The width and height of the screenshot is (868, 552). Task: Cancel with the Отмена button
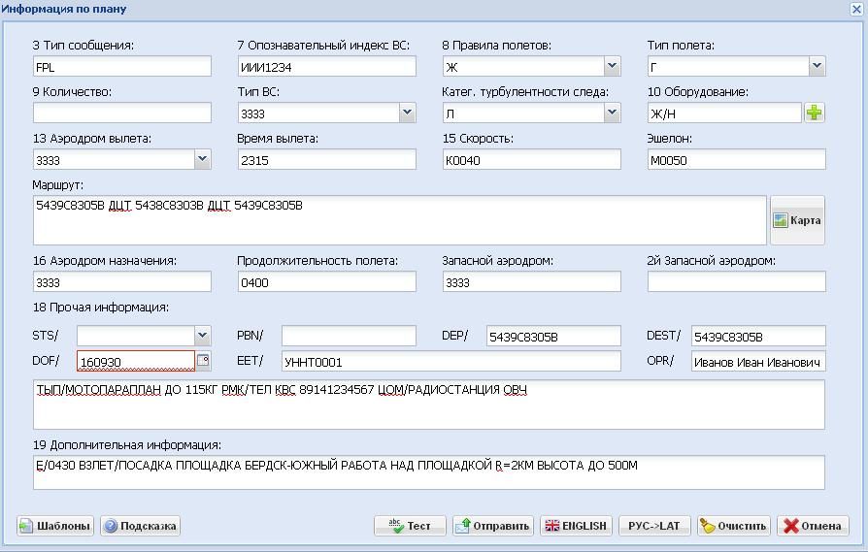click(812, 526)
